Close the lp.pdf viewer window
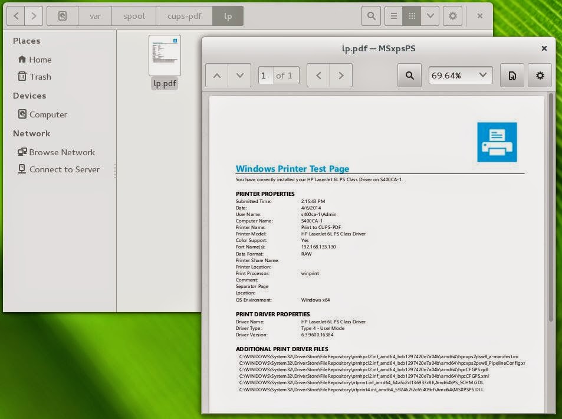Image resolution: width=562 pixels, height=419 pixels. 544,48
